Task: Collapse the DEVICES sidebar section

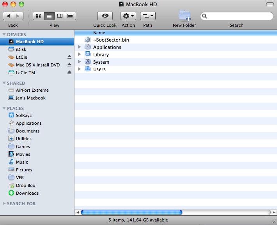Action: [x=4, y=35]
